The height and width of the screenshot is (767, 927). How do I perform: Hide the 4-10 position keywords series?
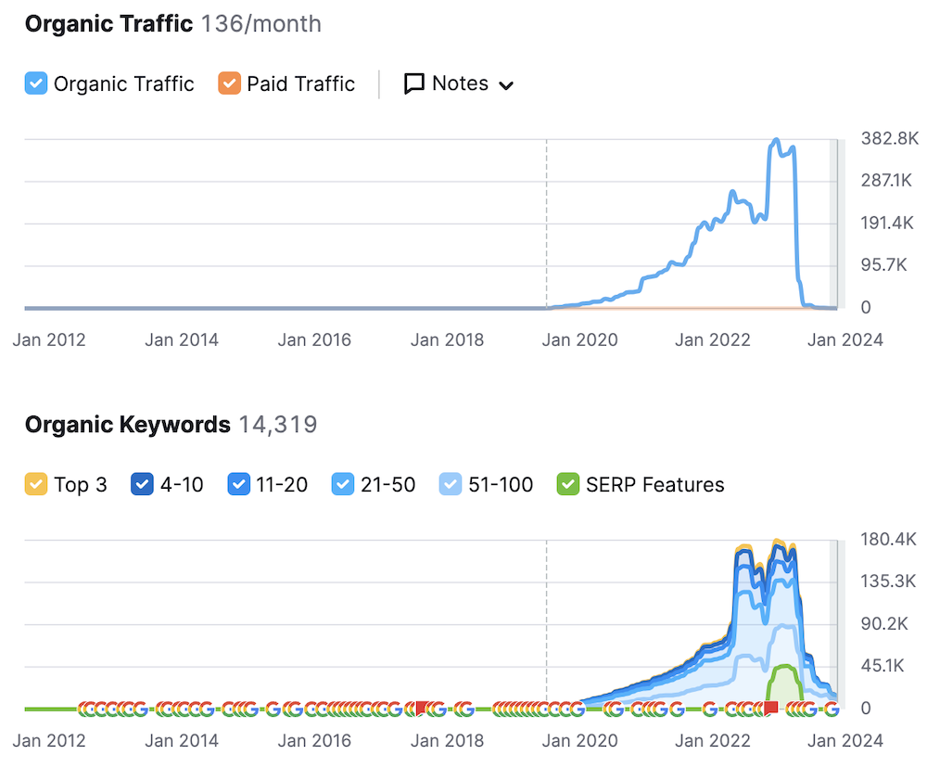click(142, 484)
